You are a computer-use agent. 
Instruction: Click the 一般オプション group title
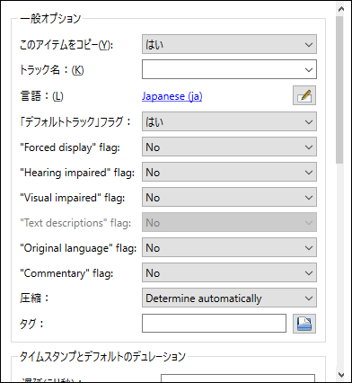pos(50,19)
